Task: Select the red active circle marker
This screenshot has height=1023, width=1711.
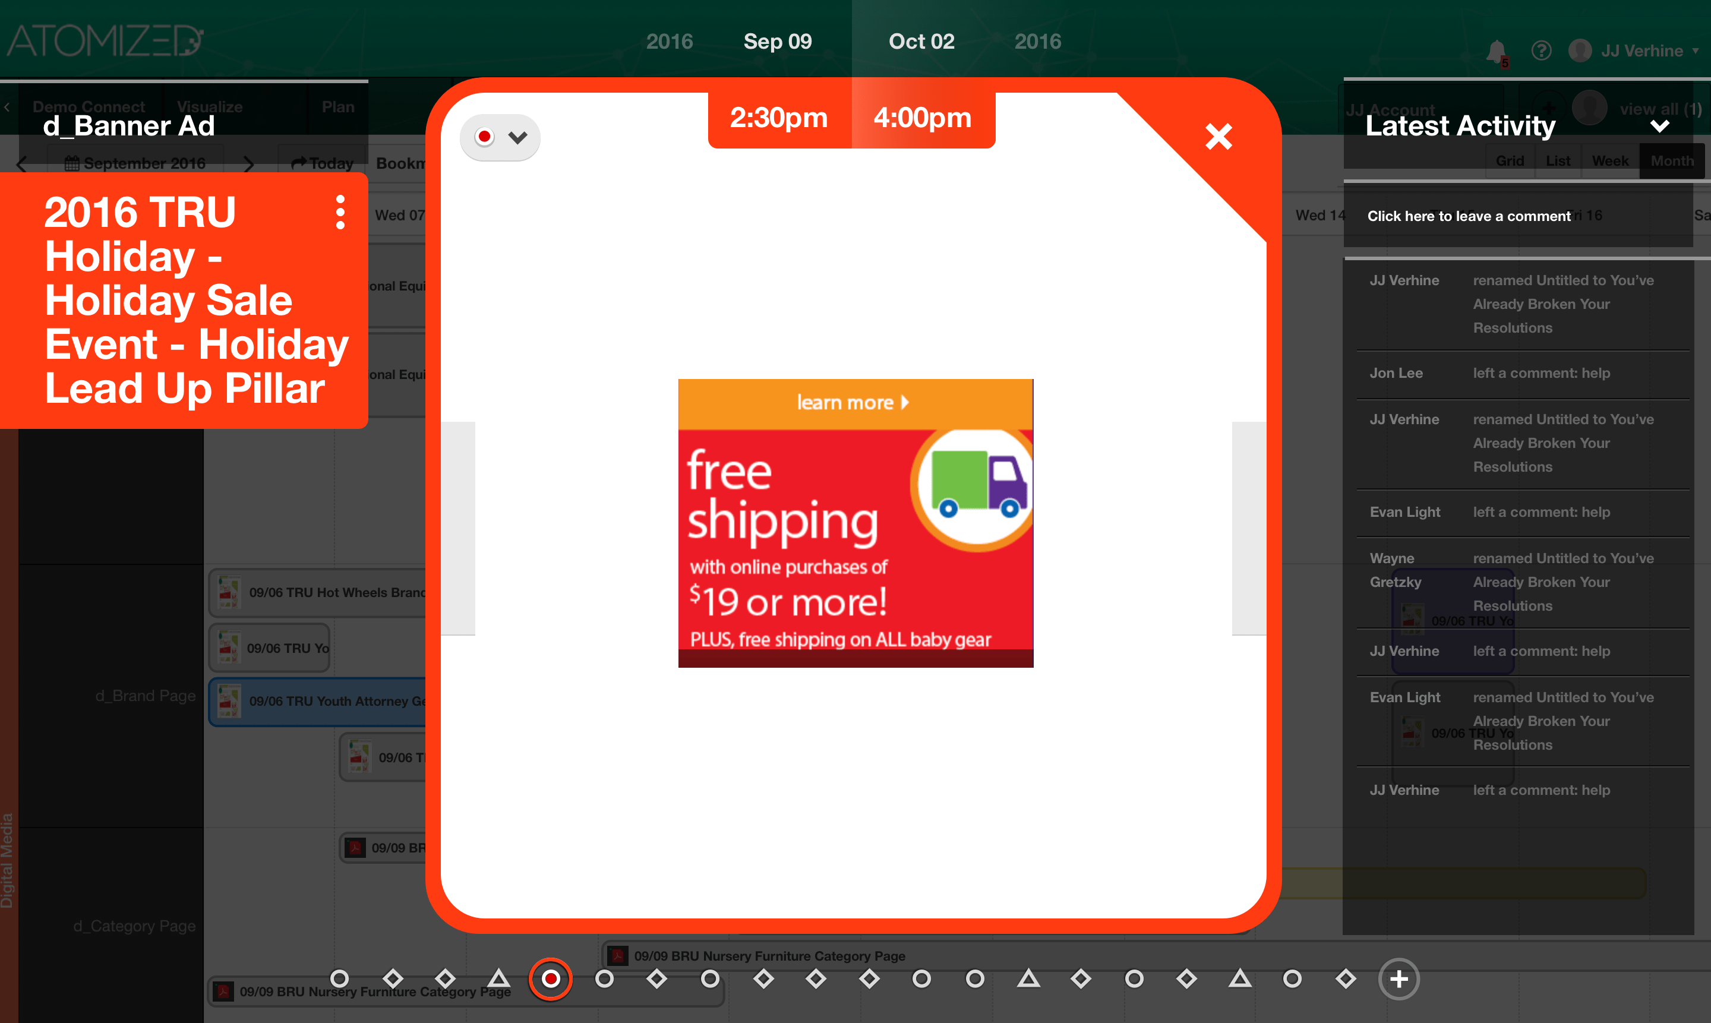Action: coord(550,978)
